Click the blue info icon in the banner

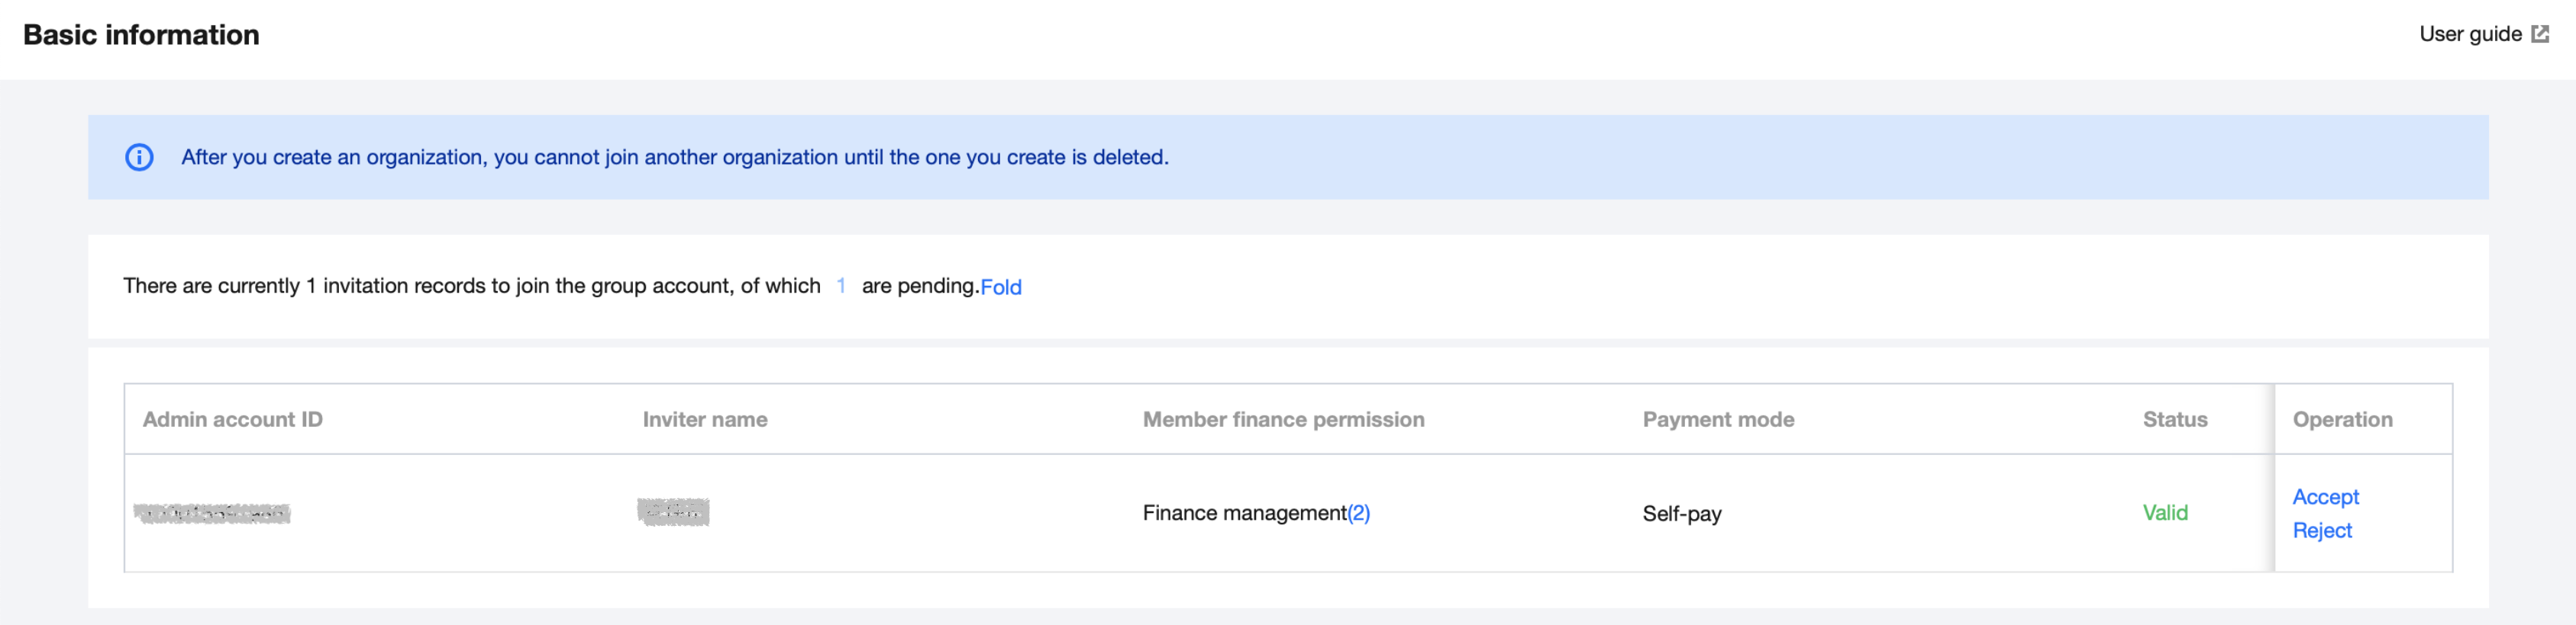click(x=139, y=158)
